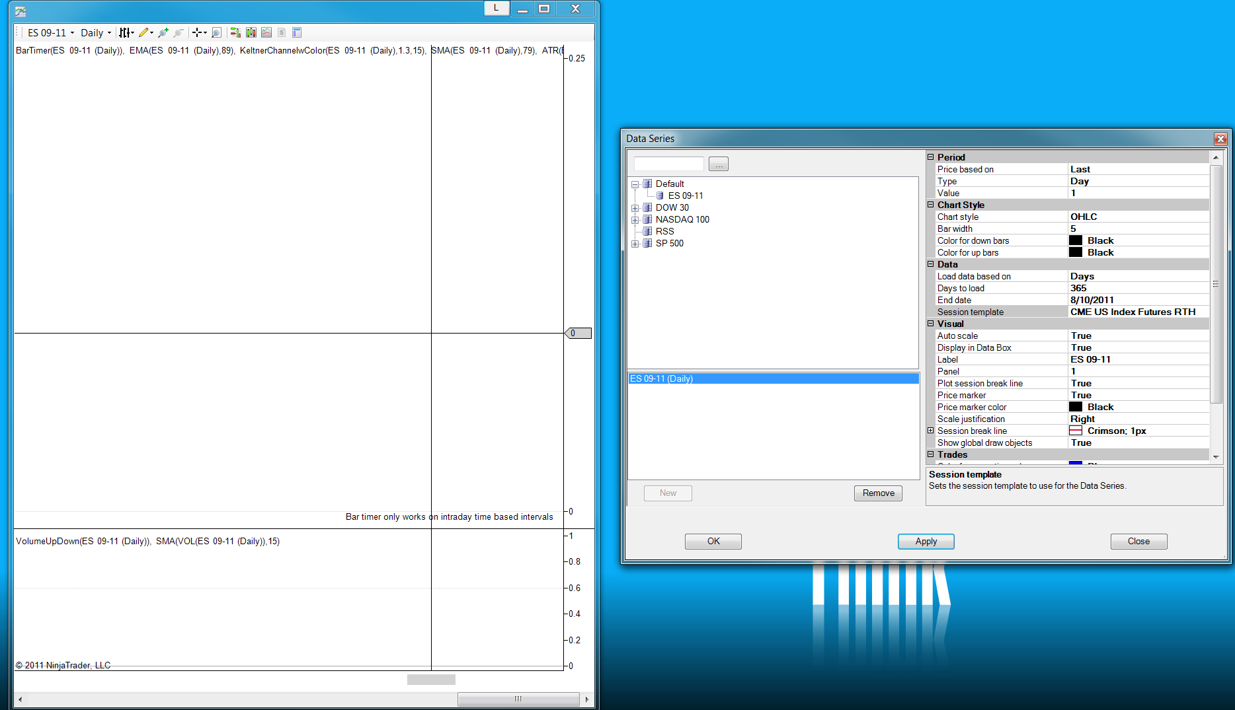Viewport: 1235px width, 710px height.
Task: Click the L link button in title bar
Action: coord(497,8)
